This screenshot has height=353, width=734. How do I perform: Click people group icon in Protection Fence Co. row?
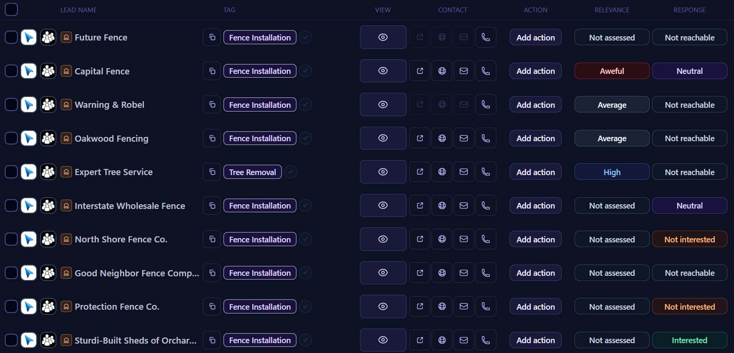(x=48, y=307)
